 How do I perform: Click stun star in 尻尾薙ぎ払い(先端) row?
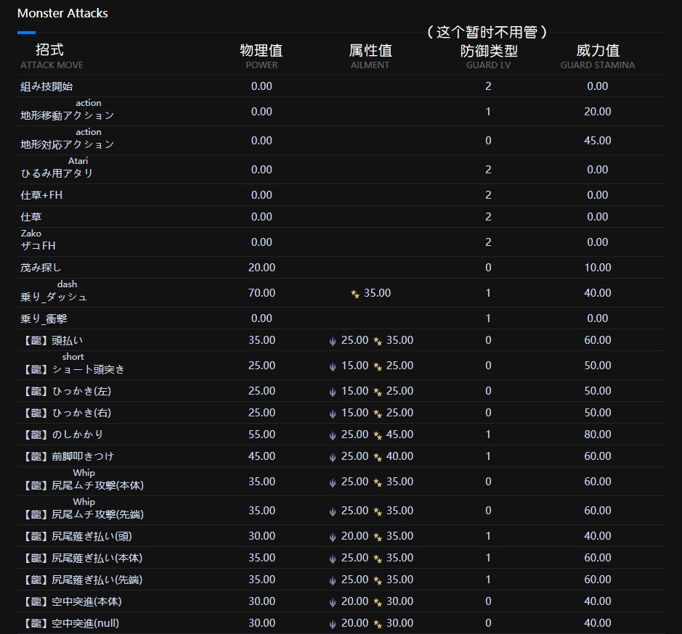point(378,580)
